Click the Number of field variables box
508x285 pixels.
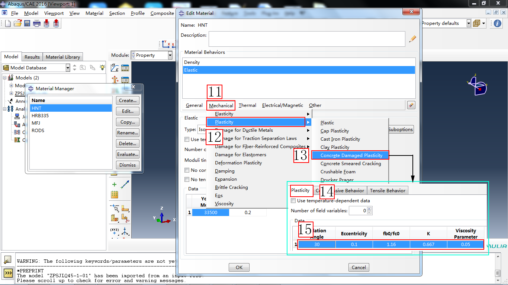click(x=358, y=211)
